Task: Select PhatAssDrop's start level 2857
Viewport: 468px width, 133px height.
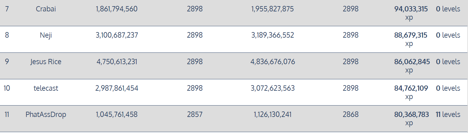Action: pos(195,114)
